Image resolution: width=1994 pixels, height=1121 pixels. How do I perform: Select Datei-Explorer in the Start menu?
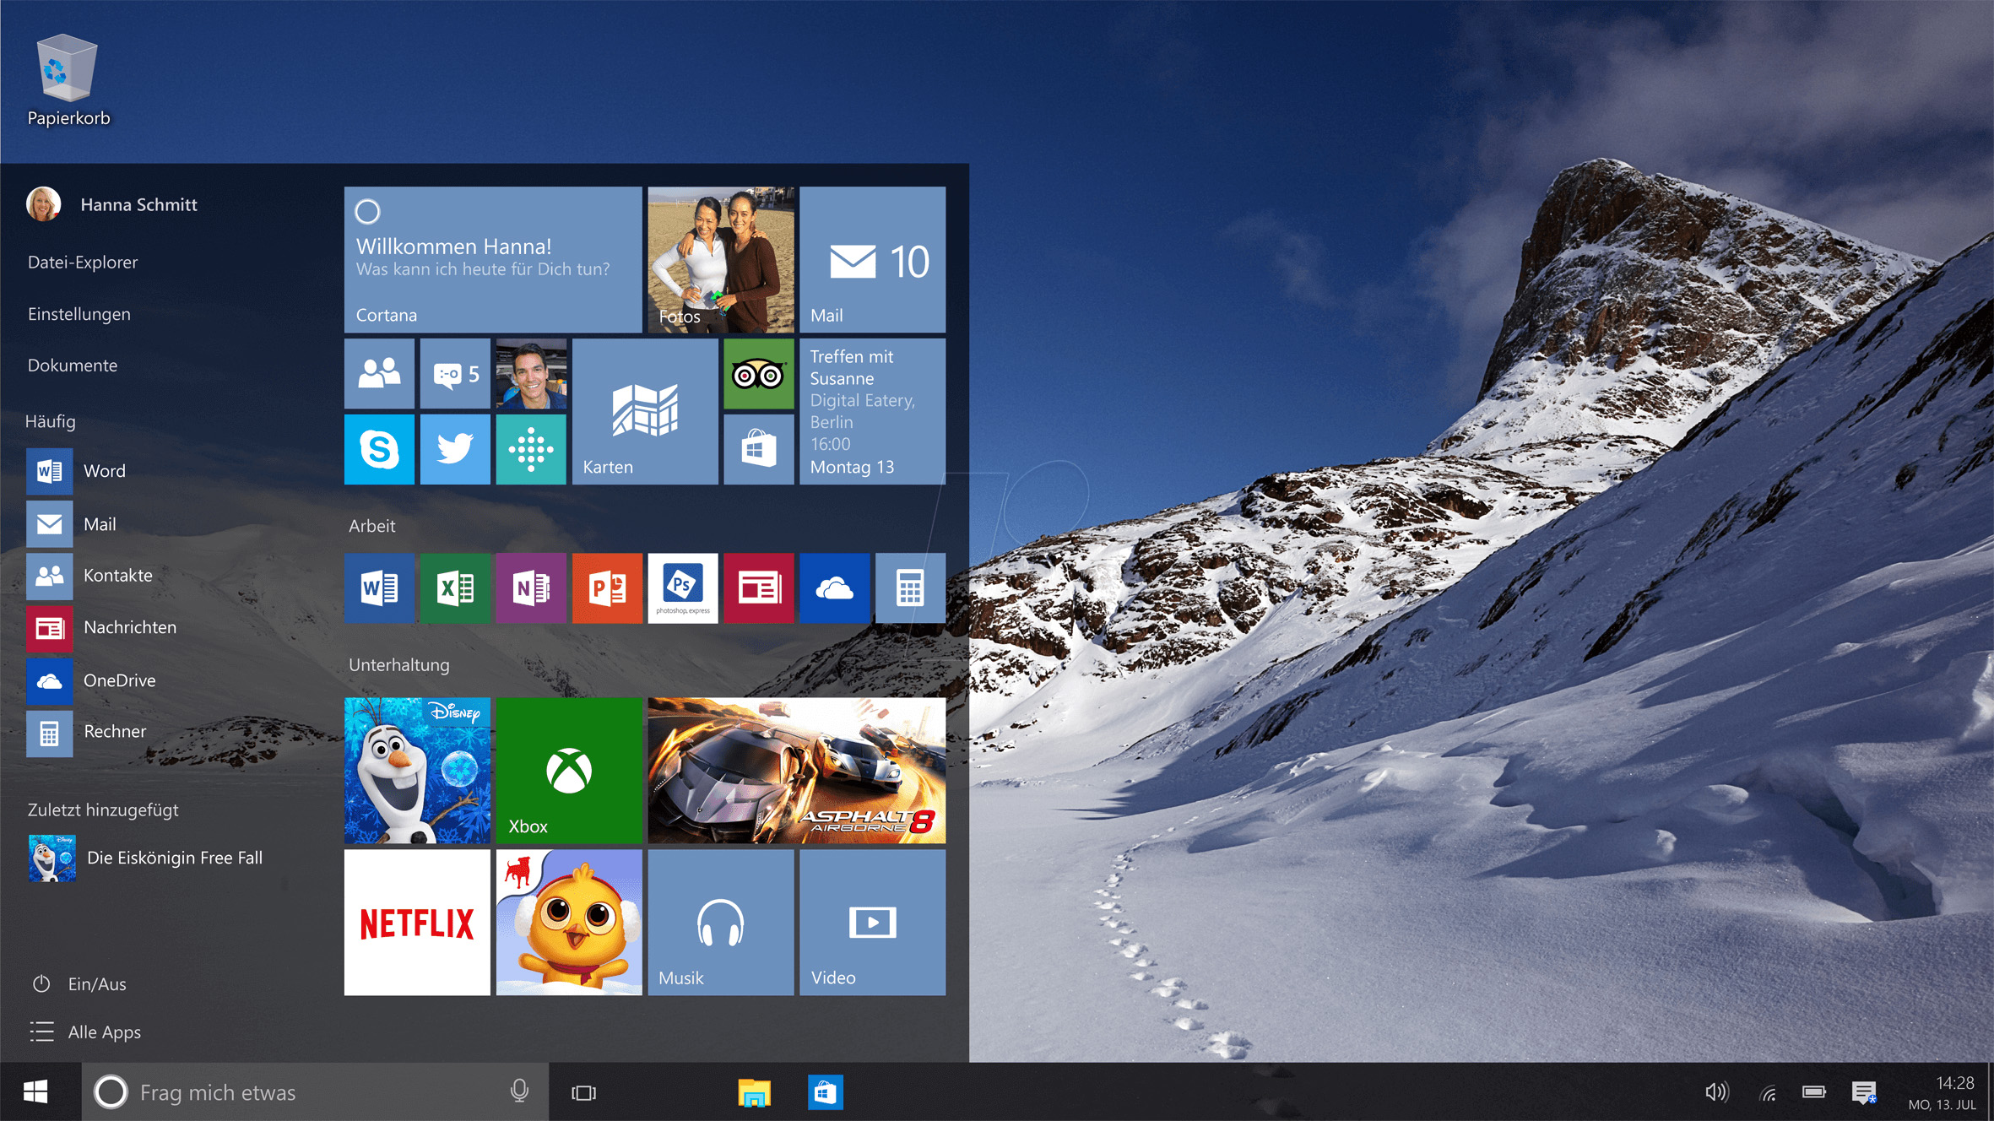point(83,263)
